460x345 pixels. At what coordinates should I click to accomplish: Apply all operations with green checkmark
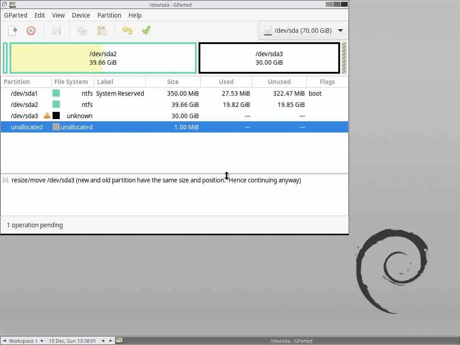146,31
